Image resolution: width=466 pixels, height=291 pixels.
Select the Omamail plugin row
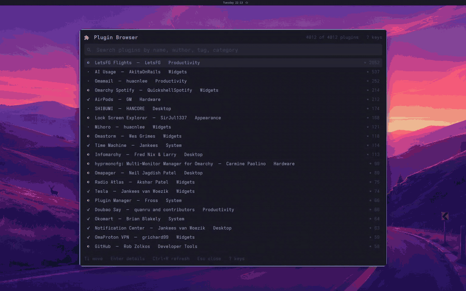coord(234,81)
